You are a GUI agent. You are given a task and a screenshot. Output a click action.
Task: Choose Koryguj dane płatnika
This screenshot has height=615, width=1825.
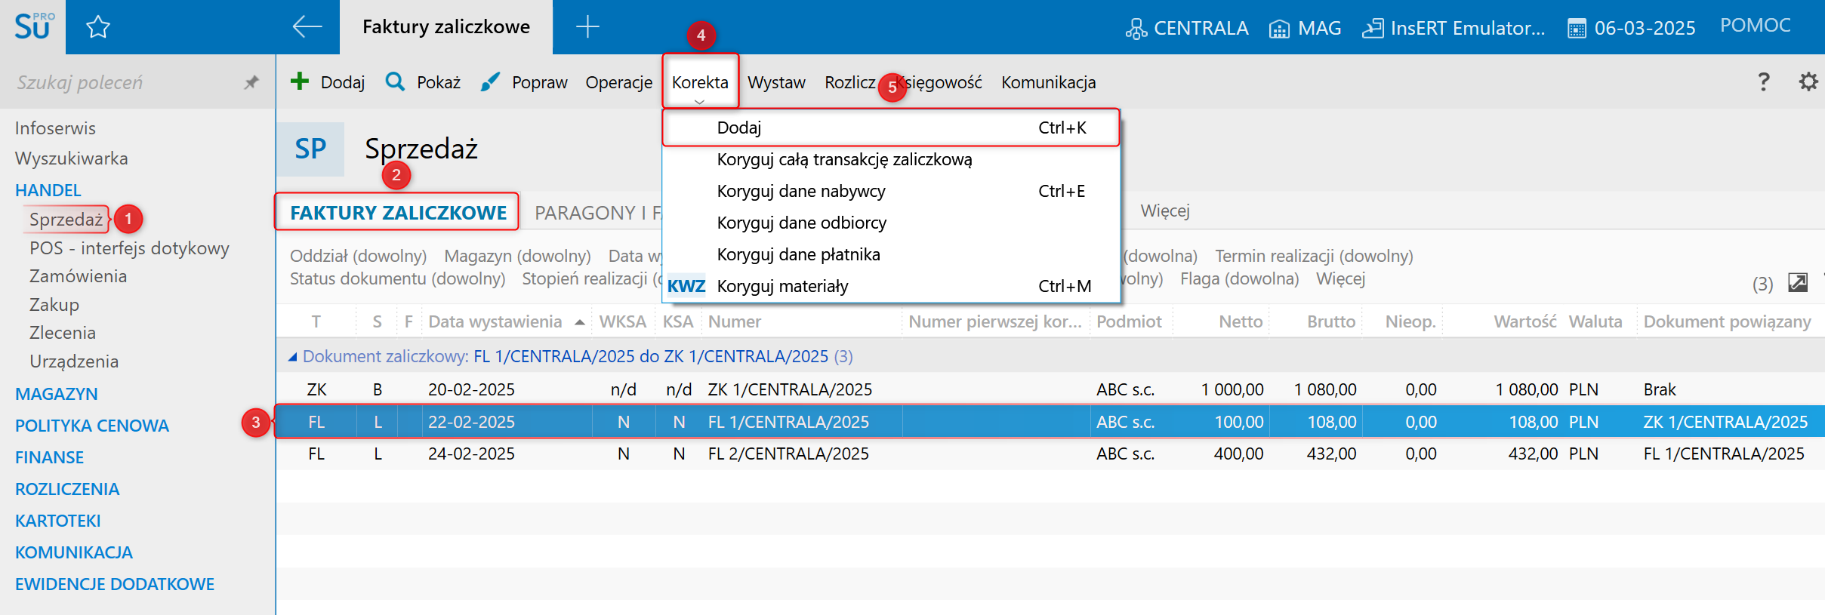[891, 254]
